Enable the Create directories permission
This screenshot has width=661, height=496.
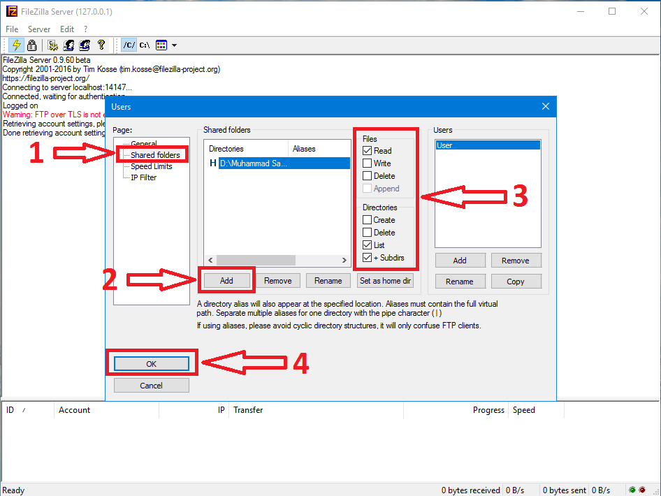pyautogui.click(x=368, y=219)
